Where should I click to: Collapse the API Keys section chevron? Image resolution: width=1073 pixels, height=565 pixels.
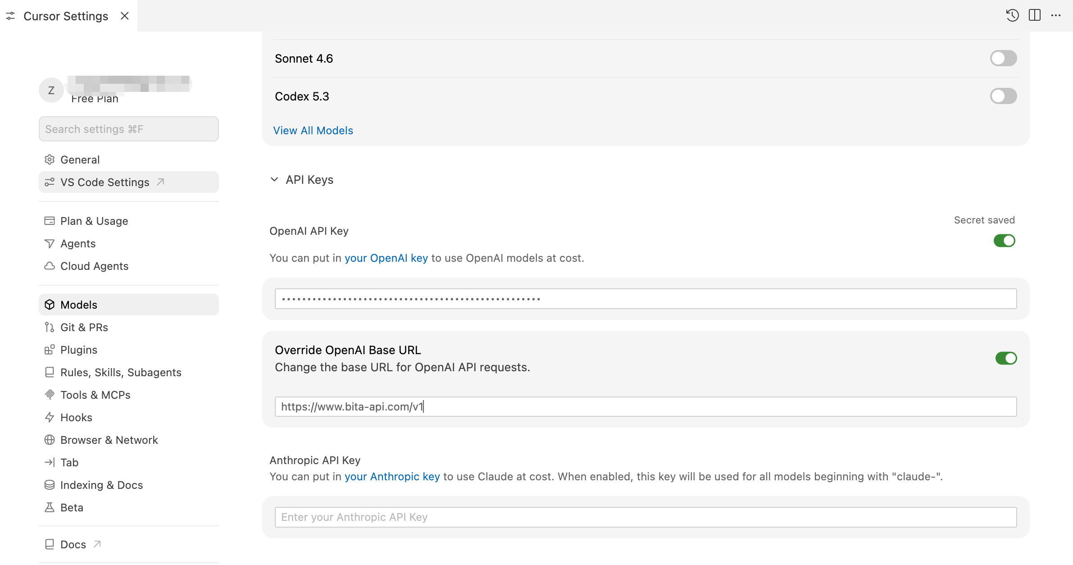pos(274,180)
